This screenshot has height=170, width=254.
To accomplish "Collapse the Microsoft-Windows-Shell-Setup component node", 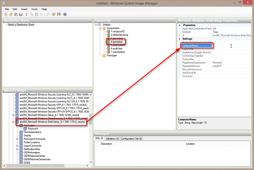I will click(13, 122).
